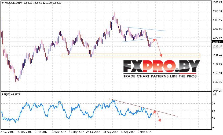Click the RSI scale value 30
The height and width of the screenshot is (135, 223).
[x=213, y=118]
